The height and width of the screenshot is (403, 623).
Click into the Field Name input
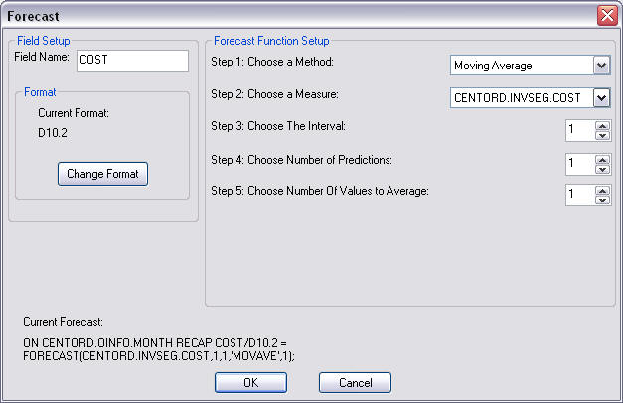(x=132, y=61)
